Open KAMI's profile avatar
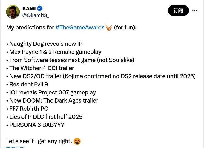This screenshot has width=209, height=148. (x=13, y=12)
